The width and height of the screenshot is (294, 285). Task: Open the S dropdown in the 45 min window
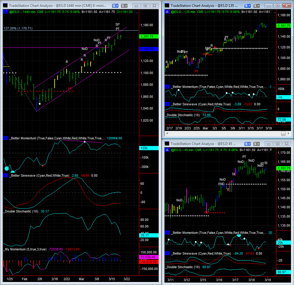248,144
